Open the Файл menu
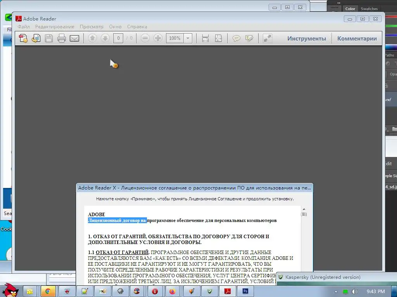Image resolution: width=397 pixels, height=297 pixels. [24, 27]
